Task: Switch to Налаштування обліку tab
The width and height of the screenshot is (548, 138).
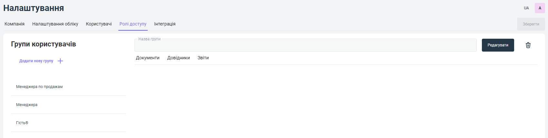Action: click(55, 24)
